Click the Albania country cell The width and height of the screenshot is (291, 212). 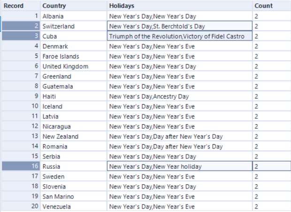pyautogui.click(x=73, y=16)
